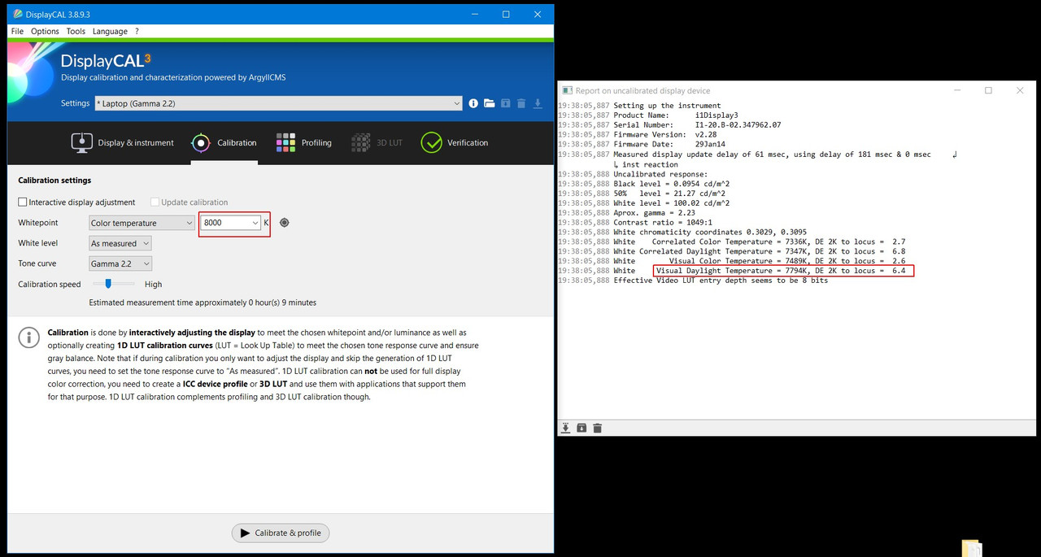Open the Options menu
The width and height of the screenshot is (1041, 557).
[x=45, y=31]
